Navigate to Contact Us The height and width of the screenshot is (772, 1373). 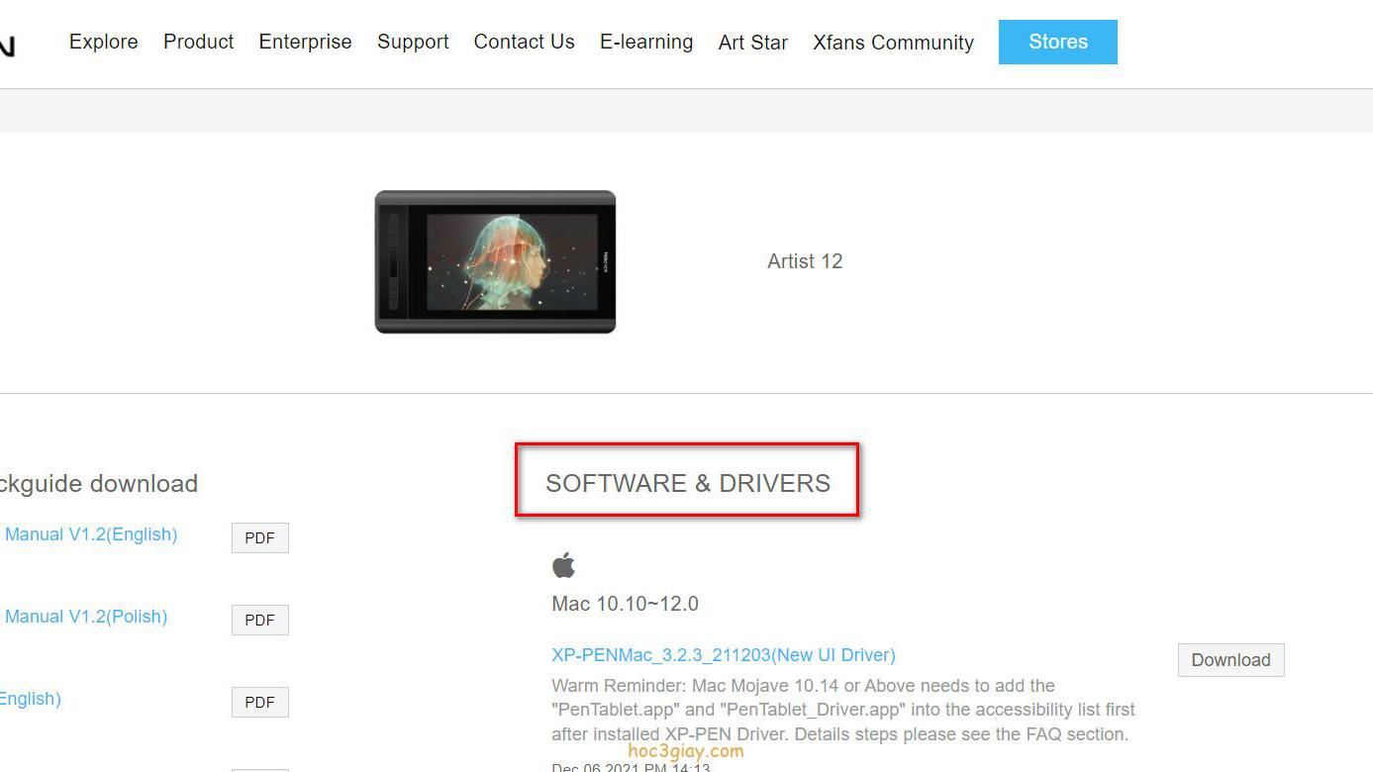coord(524,42)
